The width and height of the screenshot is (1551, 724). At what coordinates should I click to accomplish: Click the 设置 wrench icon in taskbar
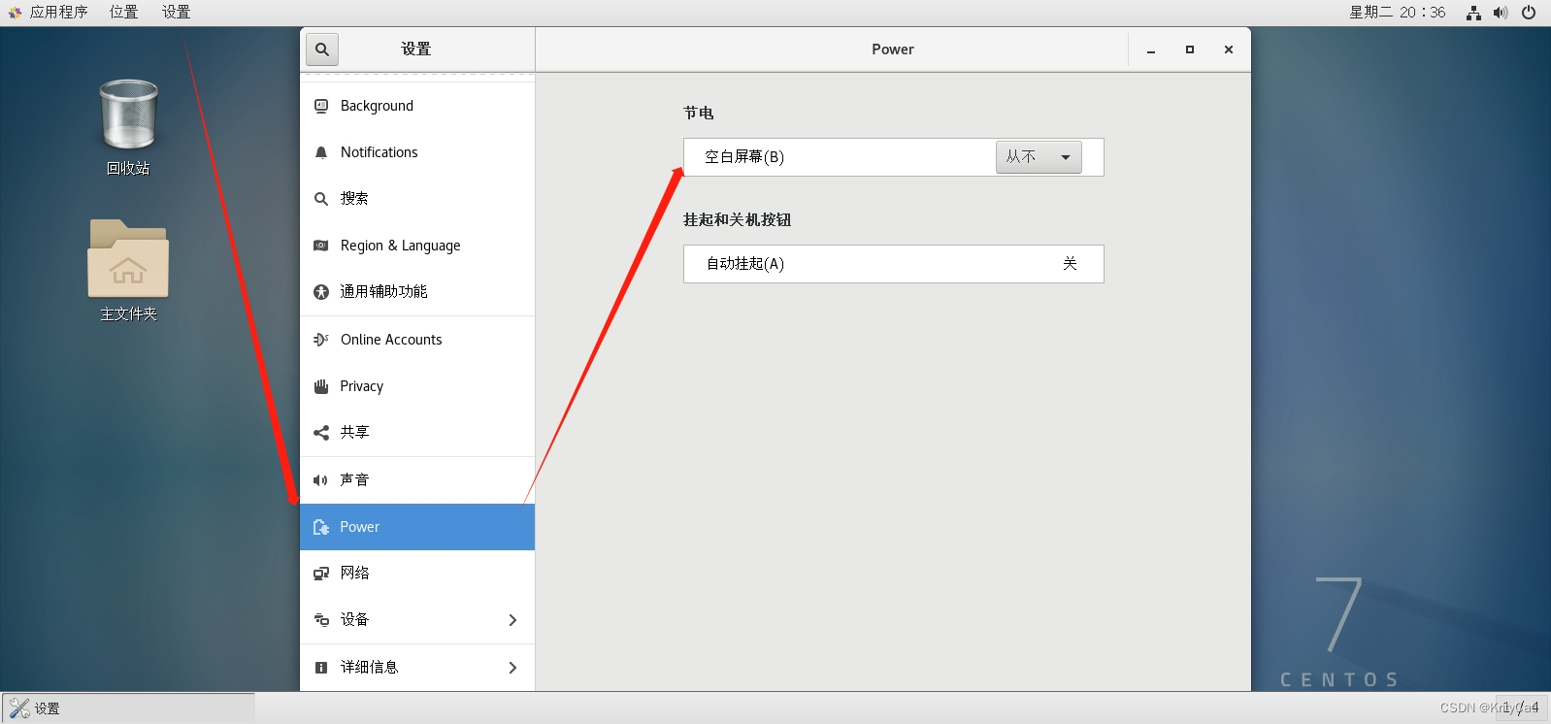click(19, 708)
